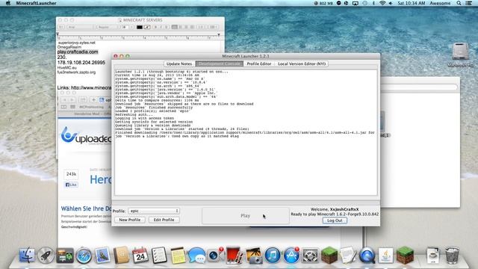The image size is (478, 269).
Task: Open paragraph styles dropdown in TextEdit toolbar
Action: coord(61,27)
